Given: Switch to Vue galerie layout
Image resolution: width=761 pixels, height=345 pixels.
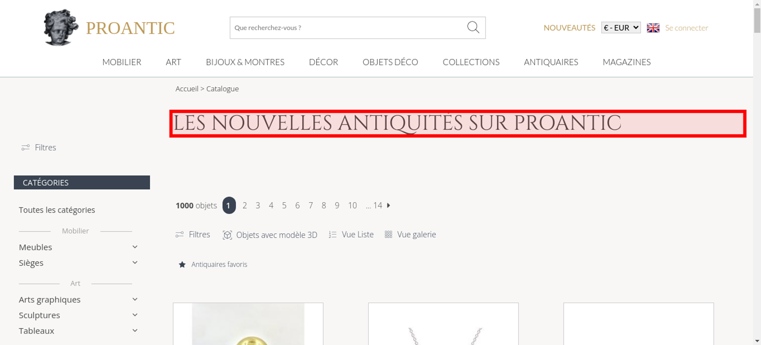Looking at the screenshot, I should pyautogui.click(x=410, y=234).
